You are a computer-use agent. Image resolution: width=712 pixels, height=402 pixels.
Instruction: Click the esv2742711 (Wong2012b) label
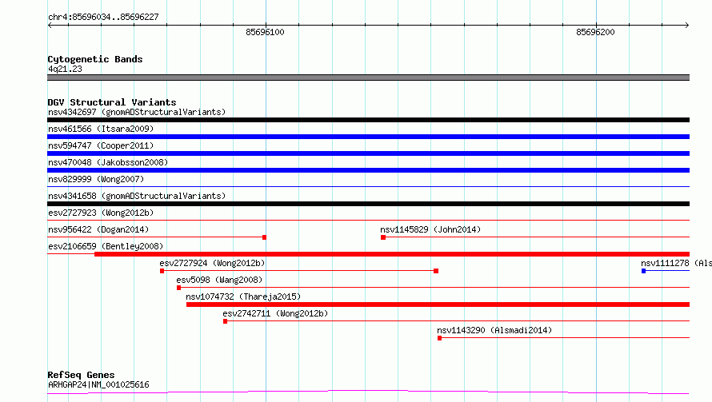[275, 313]
